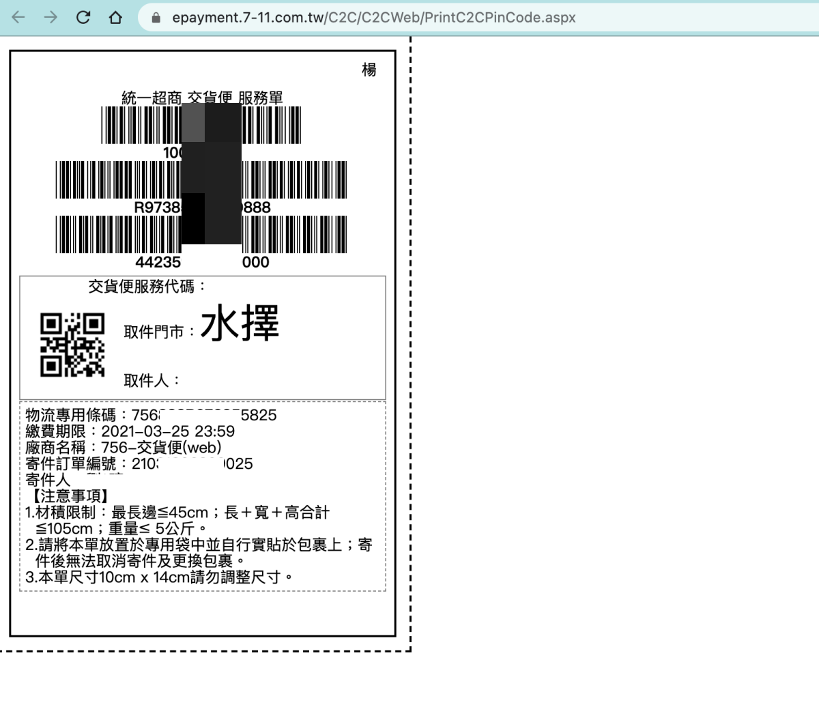This screenshot has width=819, height=705.
Task: Click the 取件門市 label
Action: pyautogui.click(x=160, y=332)
